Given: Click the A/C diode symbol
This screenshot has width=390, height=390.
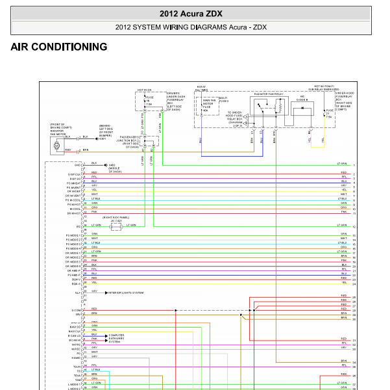Looking at the screenshot, I should (x=302, y=108).
